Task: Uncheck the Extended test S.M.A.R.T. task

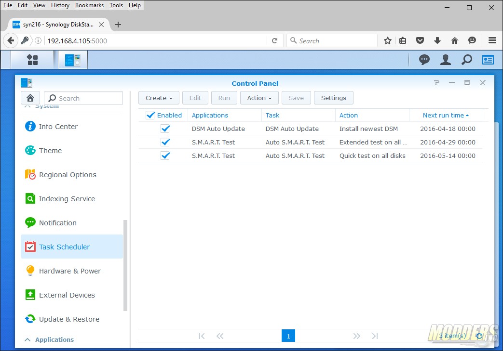Action: point(165,142)
